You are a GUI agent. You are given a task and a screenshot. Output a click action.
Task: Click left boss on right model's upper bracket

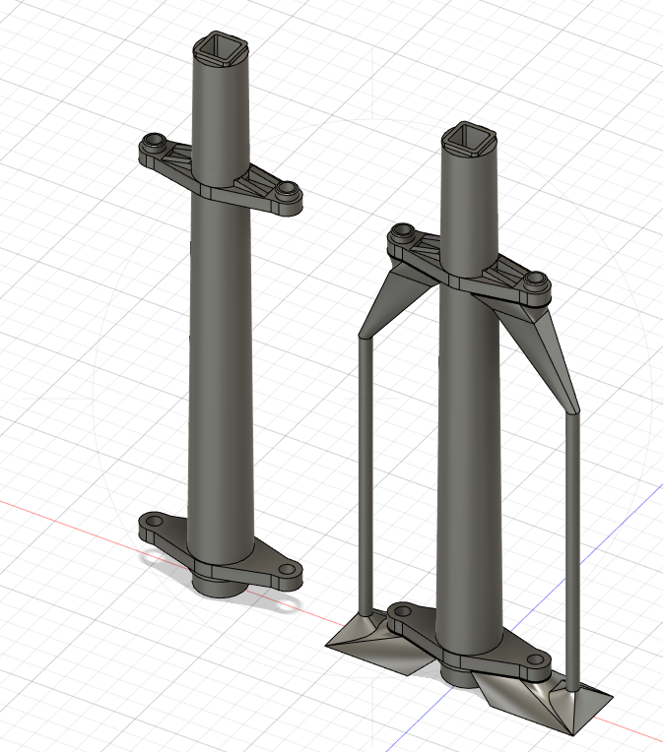400,234
